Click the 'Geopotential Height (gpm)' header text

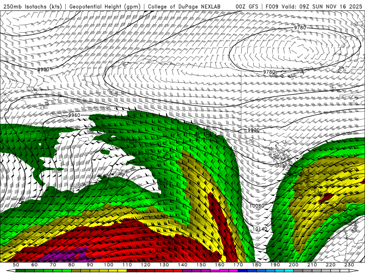105,7
